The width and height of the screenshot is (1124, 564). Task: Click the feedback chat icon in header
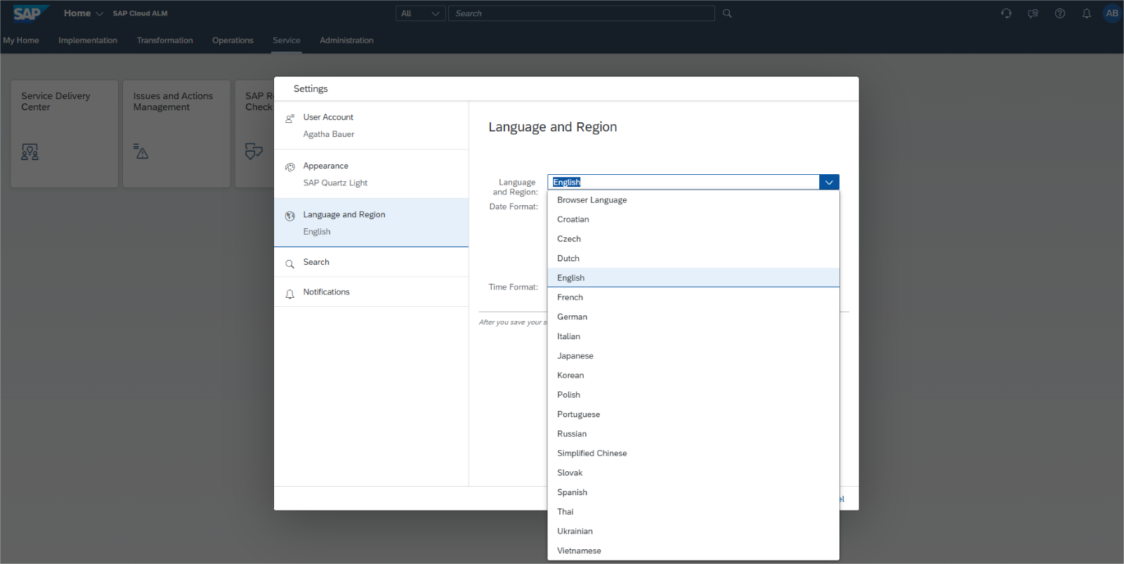tap(1033, 13)
